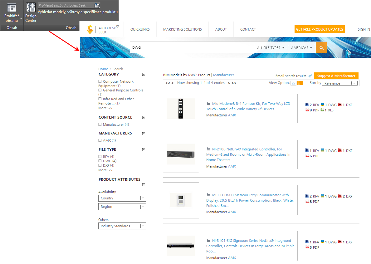The image size is (371, 264).
Task: Click PDF icon showing 8 PDF
Action: [x=307, y=201]
